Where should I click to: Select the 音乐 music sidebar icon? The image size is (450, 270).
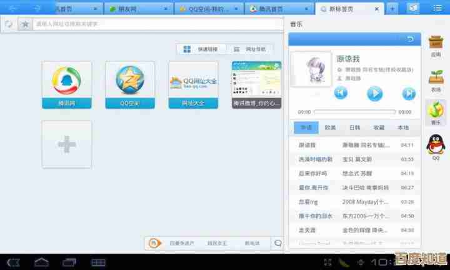436,112
